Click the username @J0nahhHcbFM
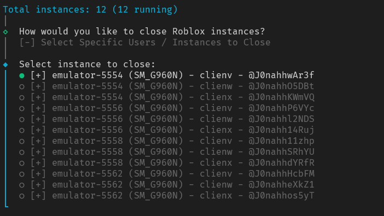The height and width of the screenshot is (216, 384). 281,174
